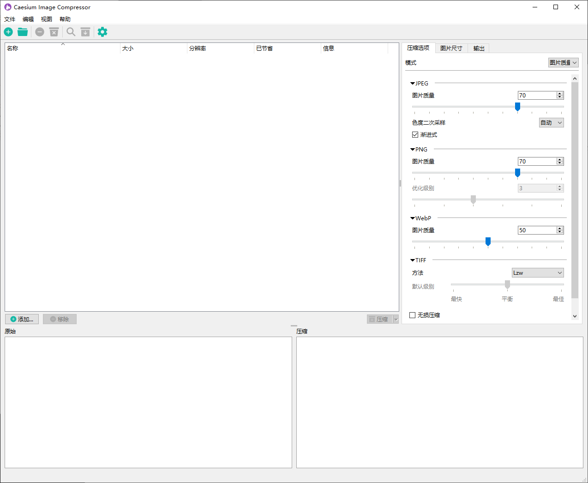Click the options panel scrollbar up arrow
The width and height of the screenshot is (588, 483).
pyautogui.click(x=575, y=78)
